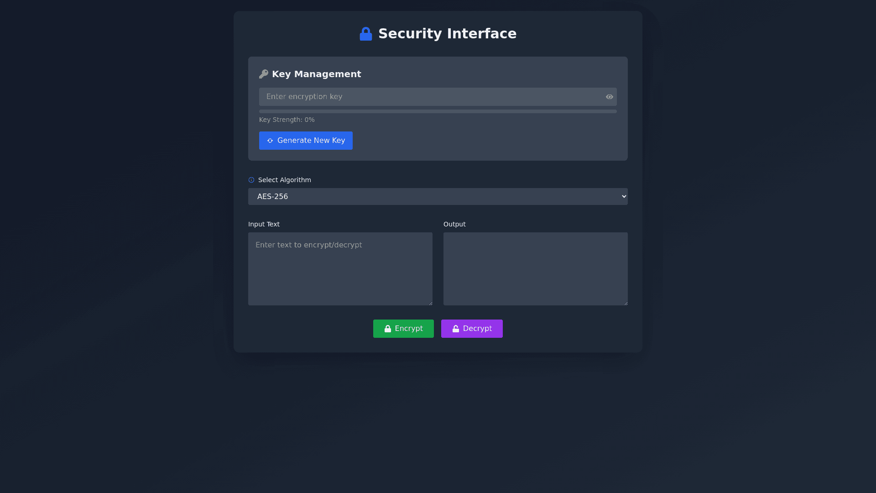This screenshot has height=493, width=876.
Task: Click the key icon next to Key Management
Action: pyautogui.click(x=263, y=74)
